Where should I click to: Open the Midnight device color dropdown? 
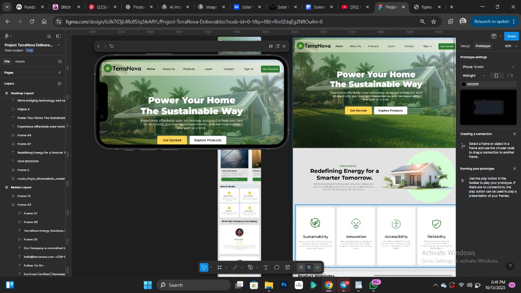click(x=474, y=76)
